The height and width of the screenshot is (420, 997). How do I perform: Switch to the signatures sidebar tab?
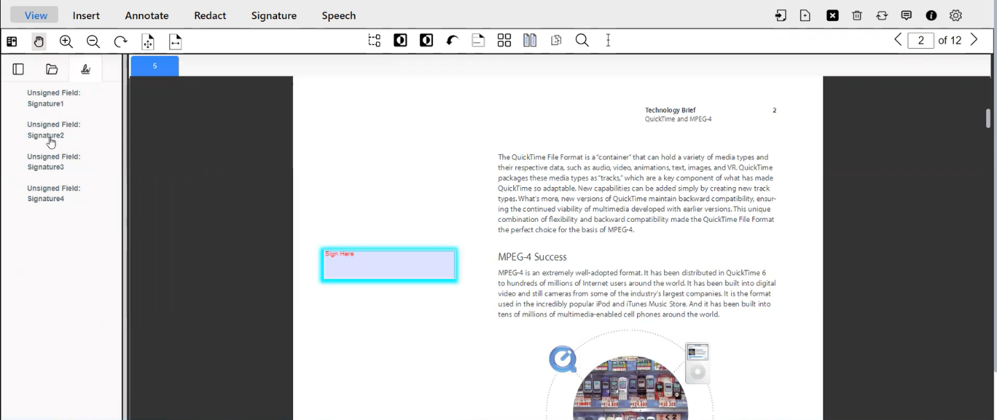pos(86,69)
